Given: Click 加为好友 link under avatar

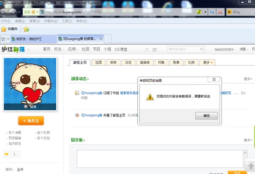Looking at the screenshot, I should pos(15,144).
